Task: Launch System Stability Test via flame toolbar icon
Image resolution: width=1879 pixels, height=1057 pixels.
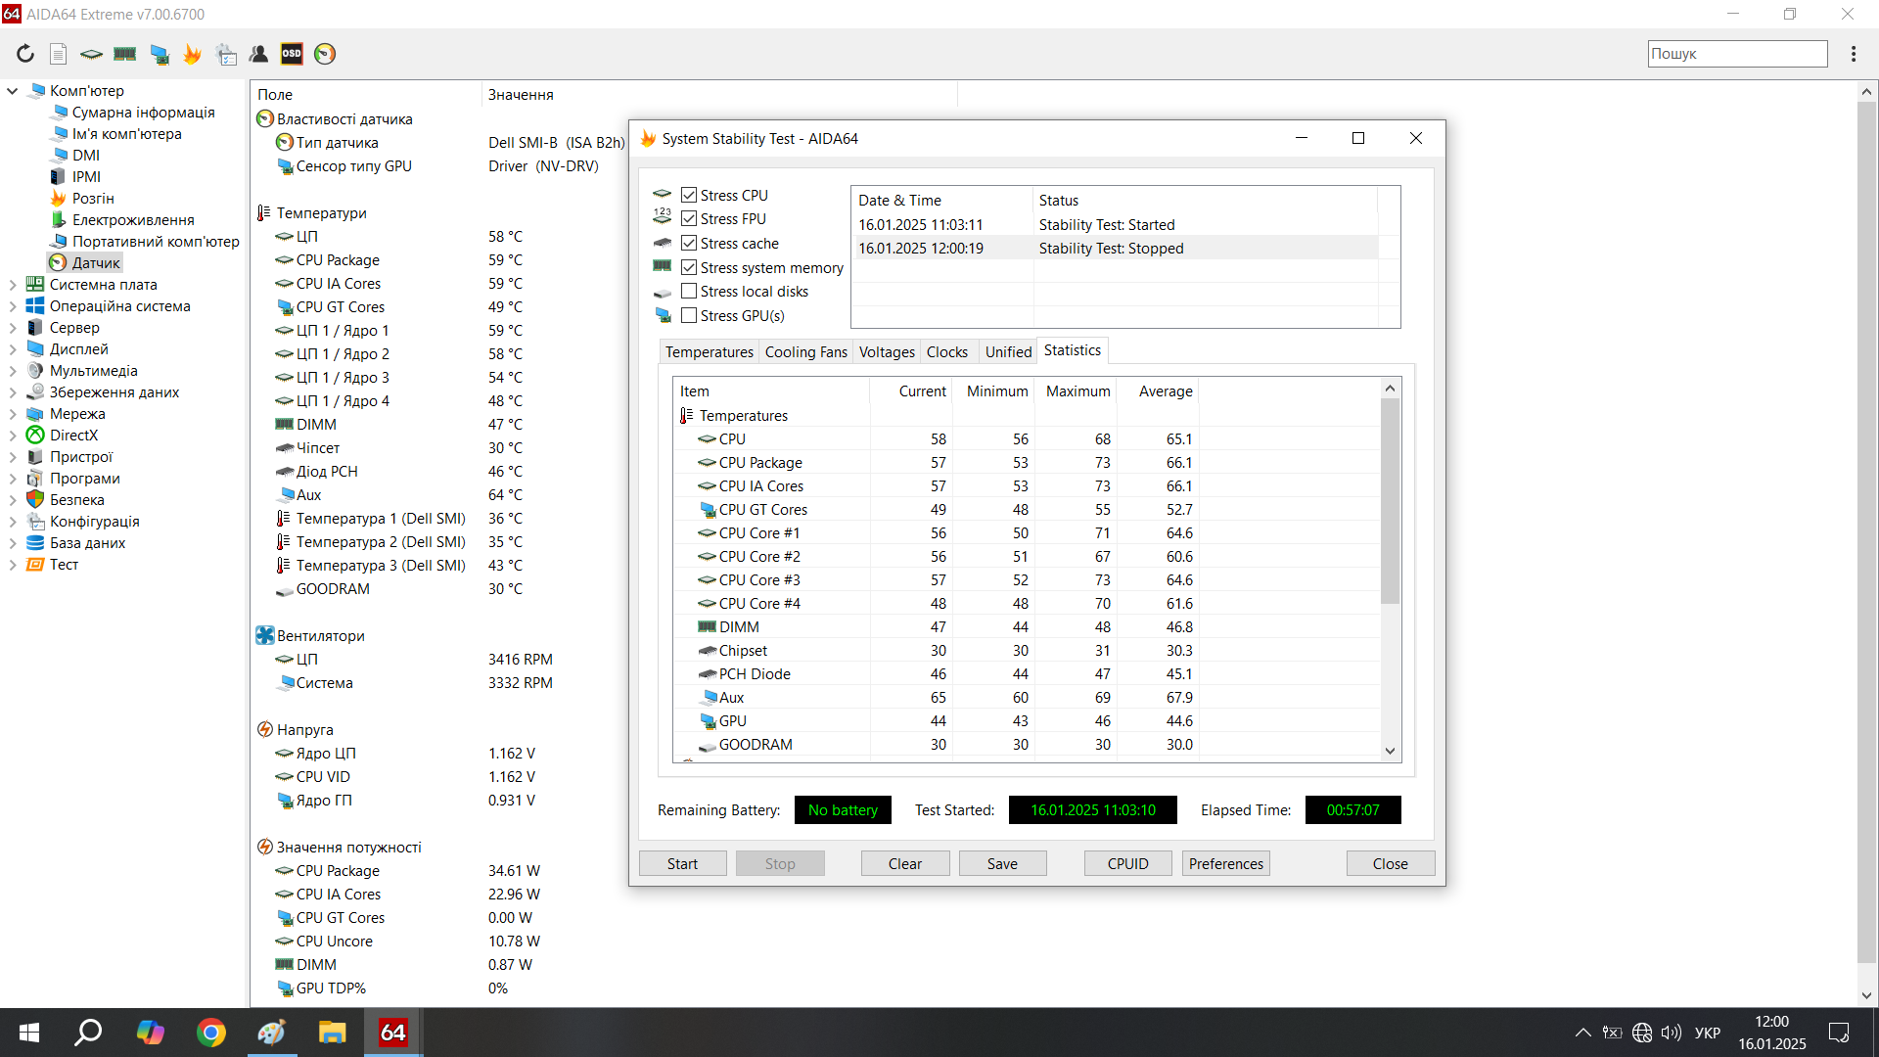Action: click(x=193, y=54)
